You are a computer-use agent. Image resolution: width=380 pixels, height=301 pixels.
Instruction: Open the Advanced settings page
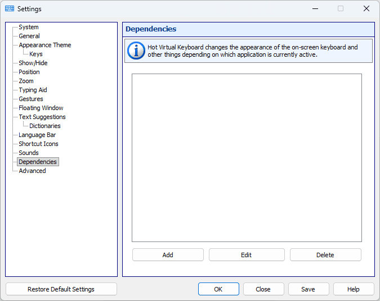32,171
